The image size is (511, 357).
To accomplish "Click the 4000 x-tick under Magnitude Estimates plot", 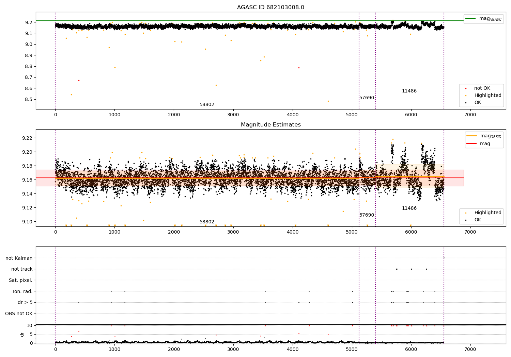I will click(293, 232).
